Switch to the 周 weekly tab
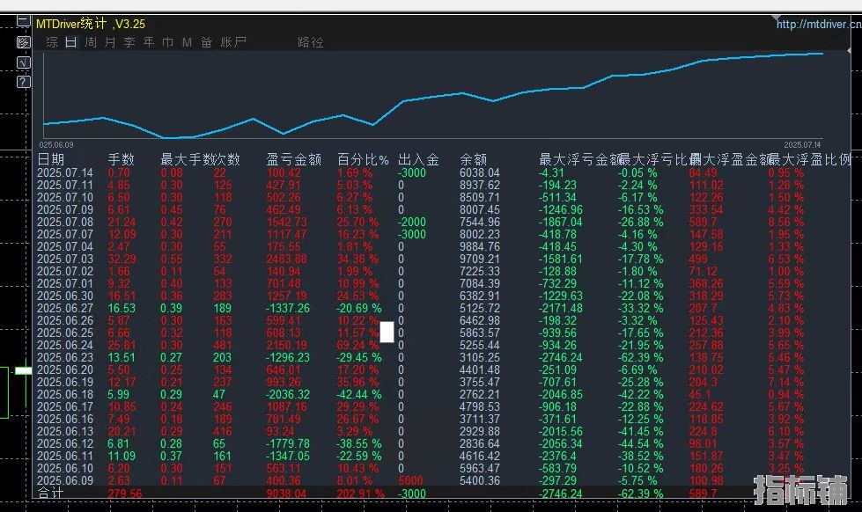This screenshot has height=512, width=862. click(x=91, y=42)
